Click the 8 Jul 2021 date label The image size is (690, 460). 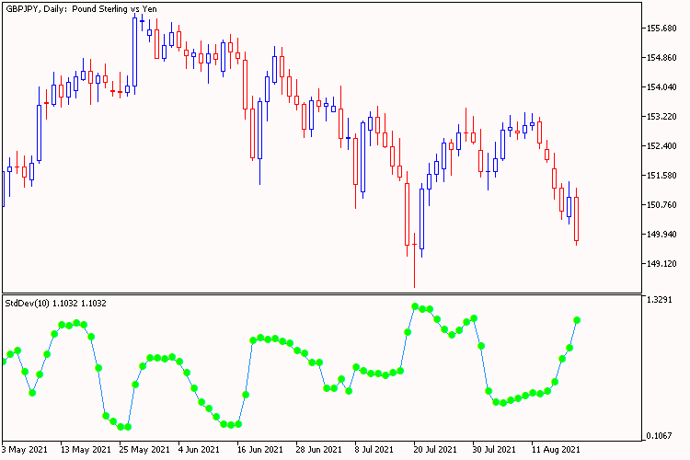[x=374, y=450]
